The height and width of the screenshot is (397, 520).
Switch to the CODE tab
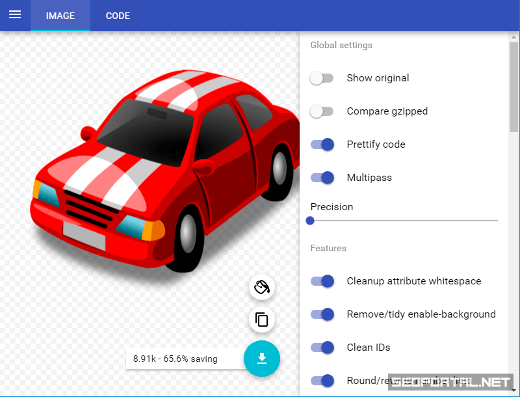(x=118, y=16)
